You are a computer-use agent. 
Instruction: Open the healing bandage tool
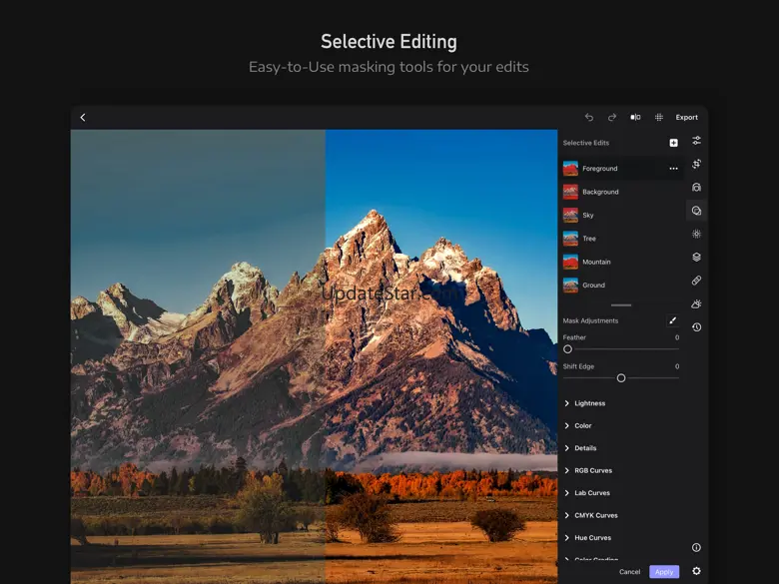coord(696,281)
